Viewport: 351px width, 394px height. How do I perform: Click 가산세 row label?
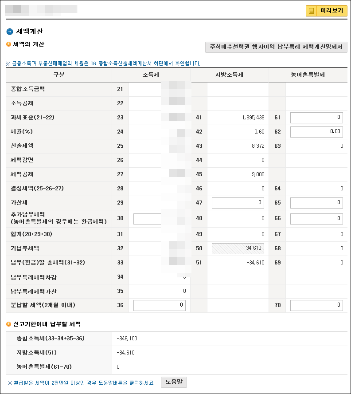[x=19, y=203]
